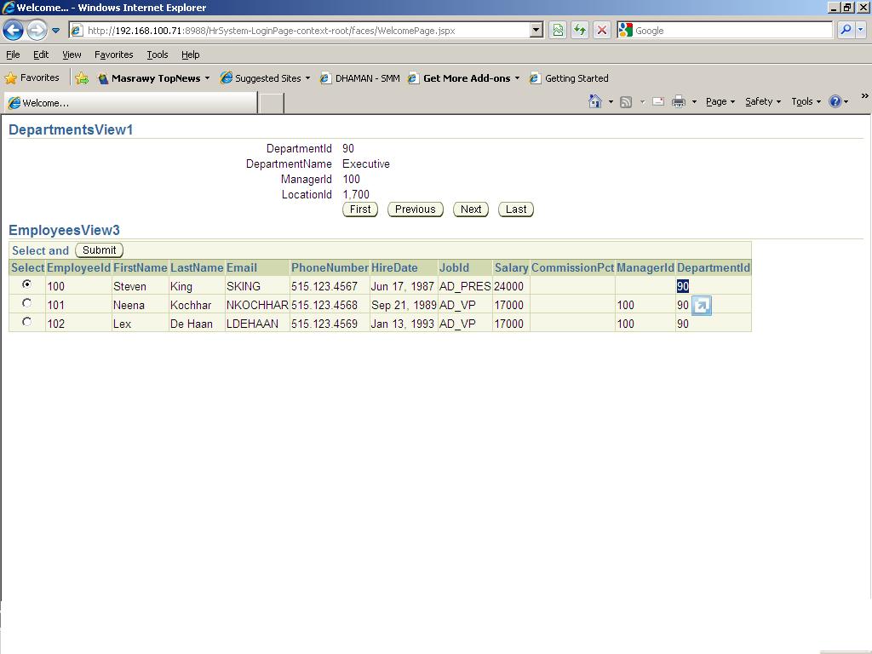Screen dimensions: 872x654
Task: Click the browser Back arrow button
Action: click(x=13, y=31)
